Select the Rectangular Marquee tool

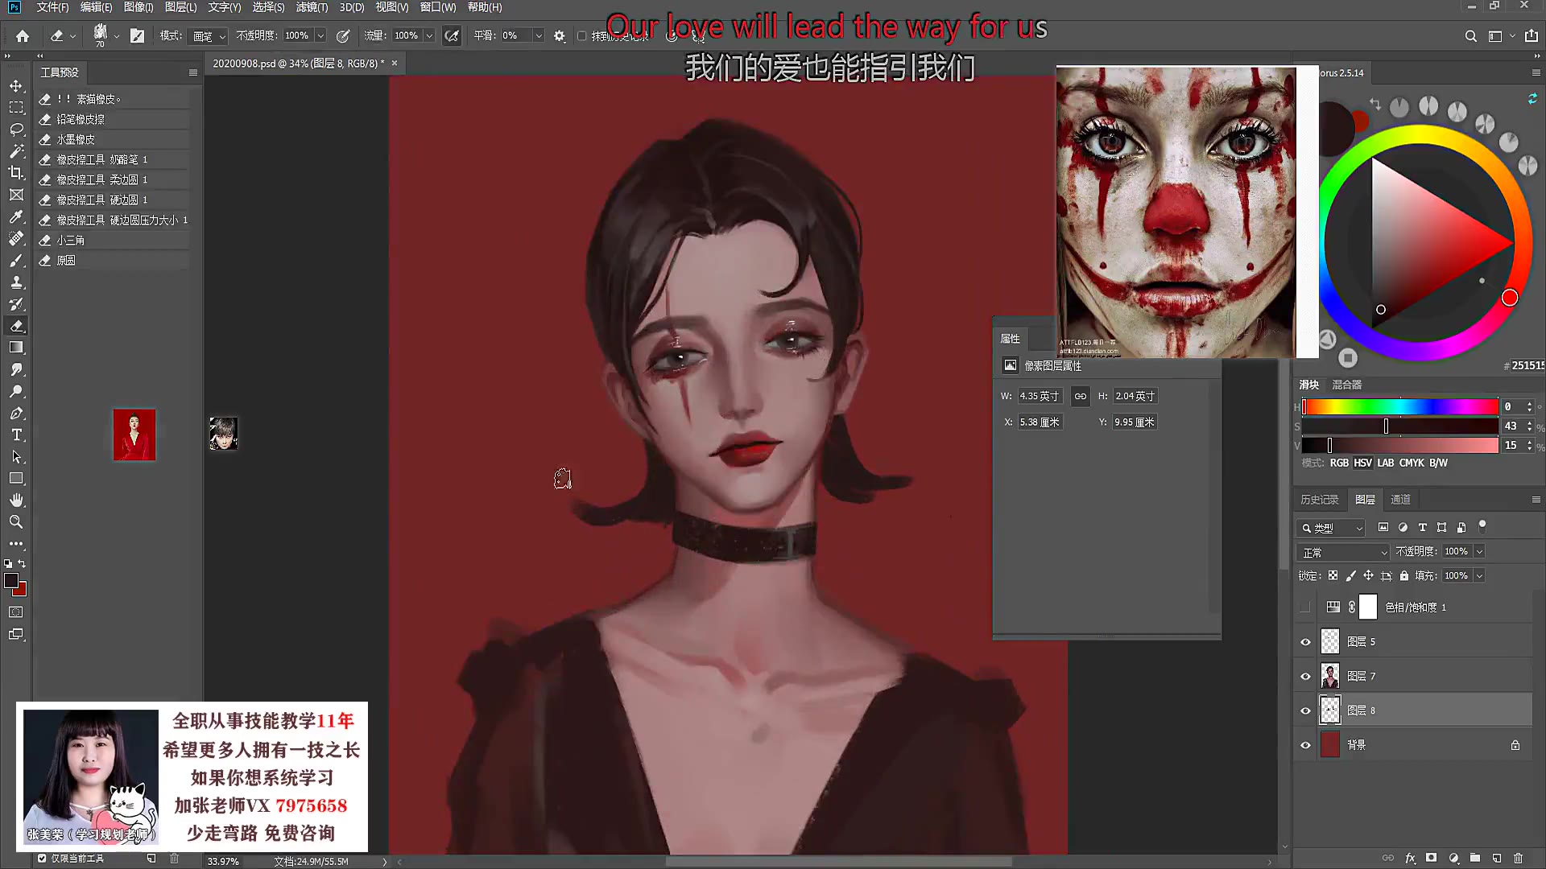16,108
